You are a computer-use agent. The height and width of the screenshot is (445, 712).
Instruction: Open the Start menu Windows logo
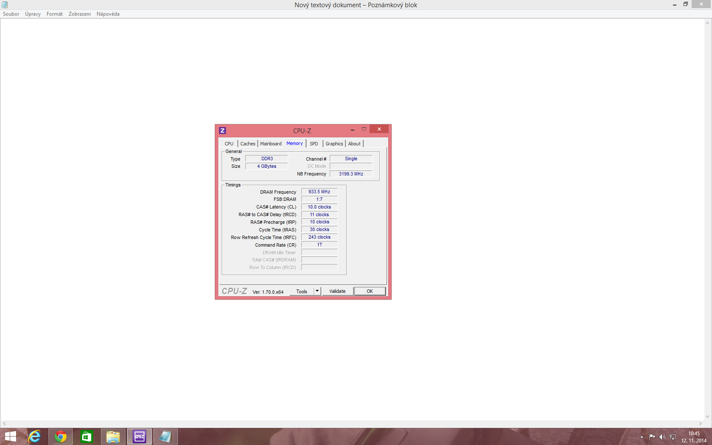coord(11,437)
